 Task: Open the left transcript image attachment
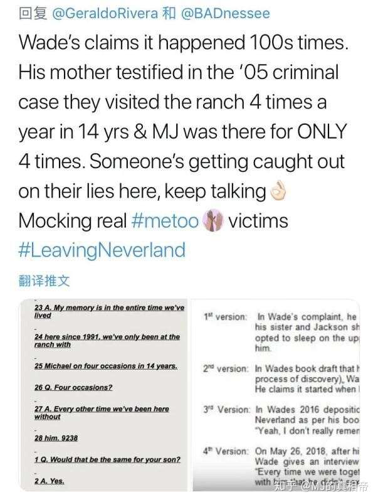pos(103,395)
